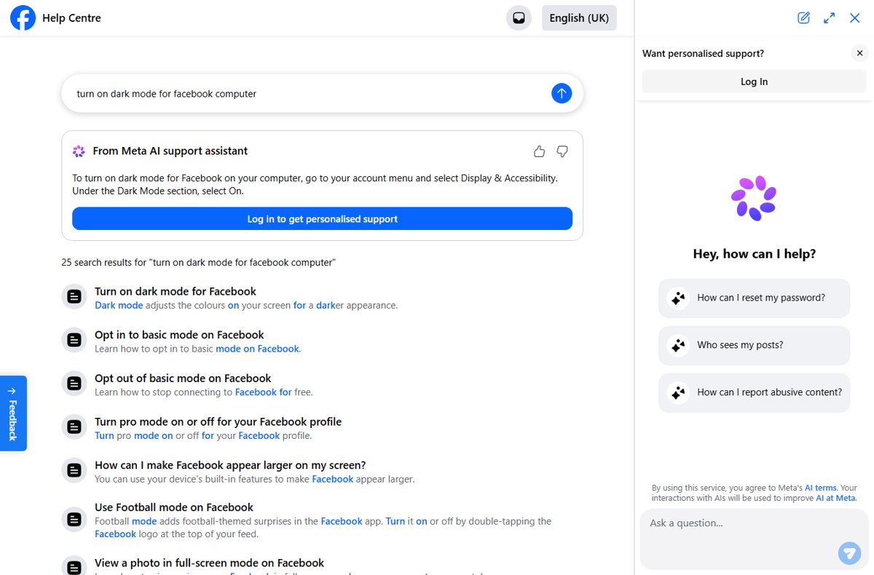The width and height of the screenshot is (874, 575).
Task: Open Use Football mode on Facebook result
Action: pos(174,507)
